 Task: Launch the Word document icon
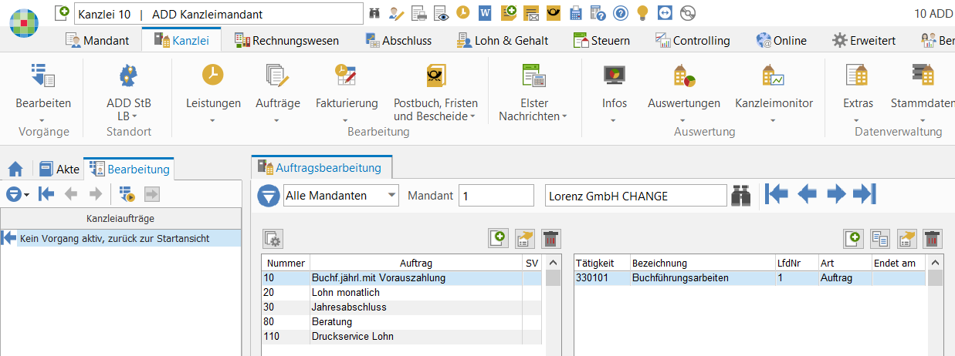pyautogui.click(x=486, y=13)
